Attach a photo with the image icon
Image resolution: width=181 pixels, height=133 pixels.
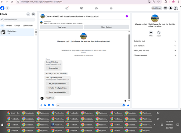point(45,105)
